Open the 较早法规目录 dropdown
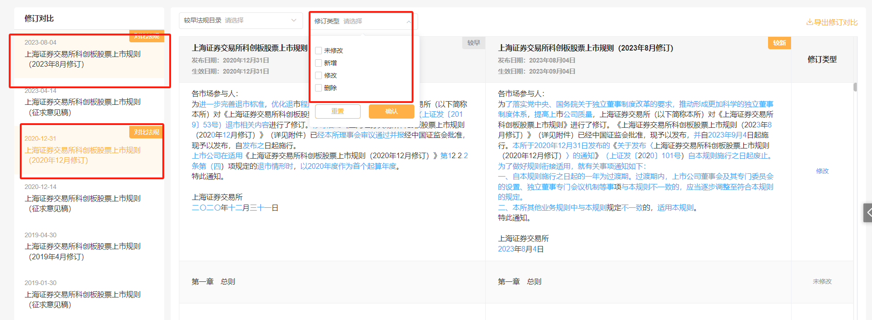Viewport: 872px width, 320px height. coord(241,21)
